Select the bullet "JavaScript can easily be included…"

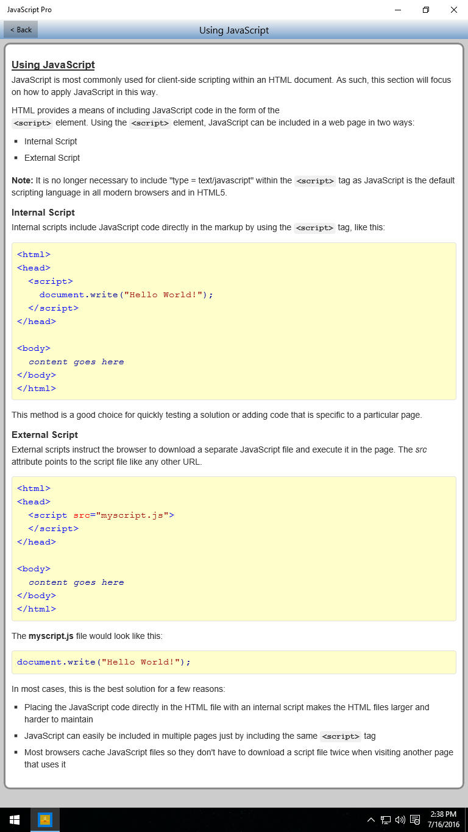pyautogui.click(x=200, y=736)
